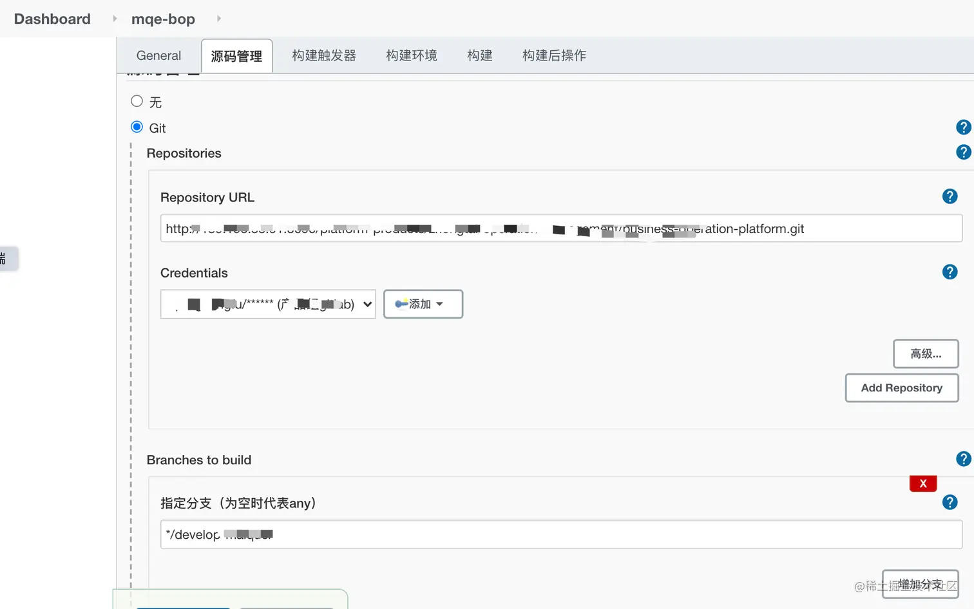Click the Add Repository button
The image size is (974, 609).
[902, 388]
